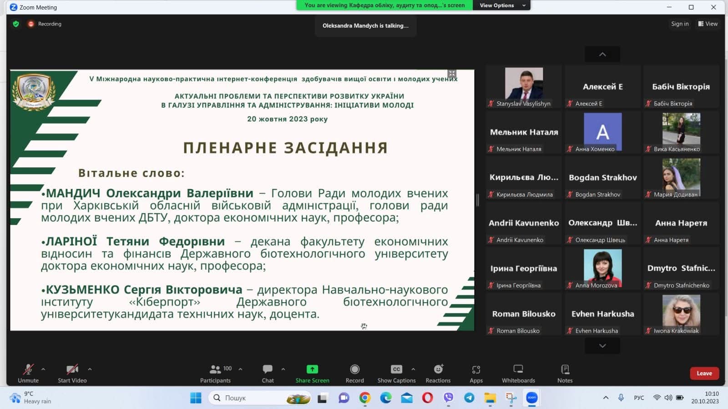Open the Reactions menu
728x409 pixels.
pyautogui.click(x=438, y=373)
